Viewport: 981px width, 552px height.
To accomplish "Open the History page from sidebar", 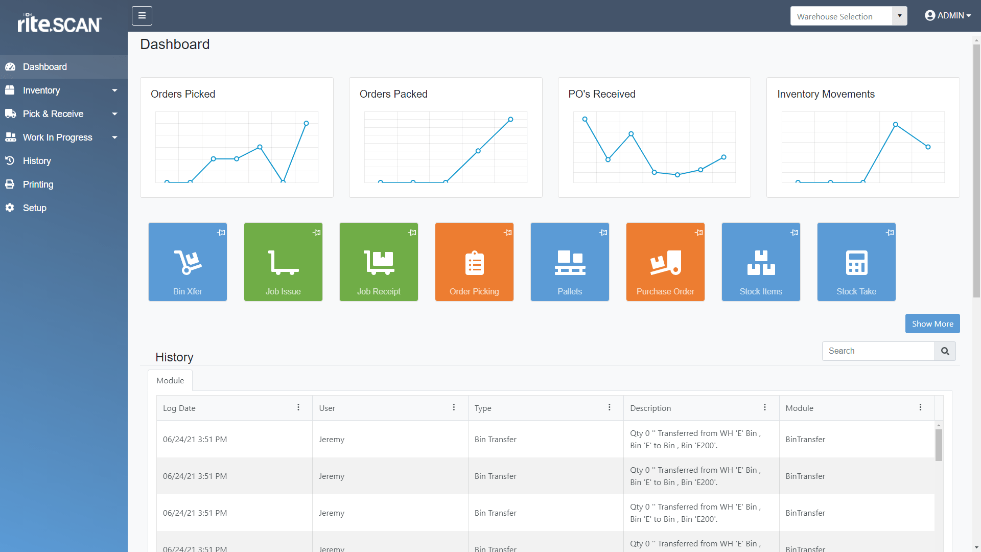I will point(37,160).
